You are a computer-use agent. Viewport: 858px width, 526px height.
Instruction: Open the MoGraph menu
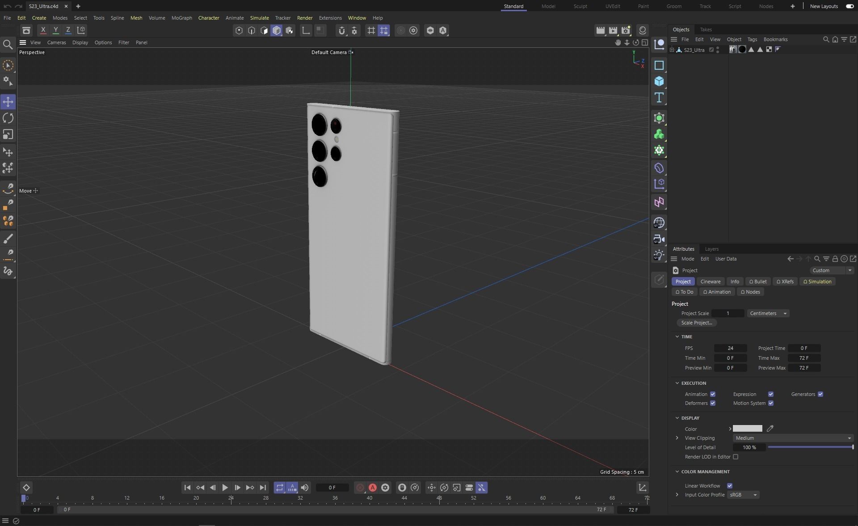pyautogui.click(x=181, y=18)
